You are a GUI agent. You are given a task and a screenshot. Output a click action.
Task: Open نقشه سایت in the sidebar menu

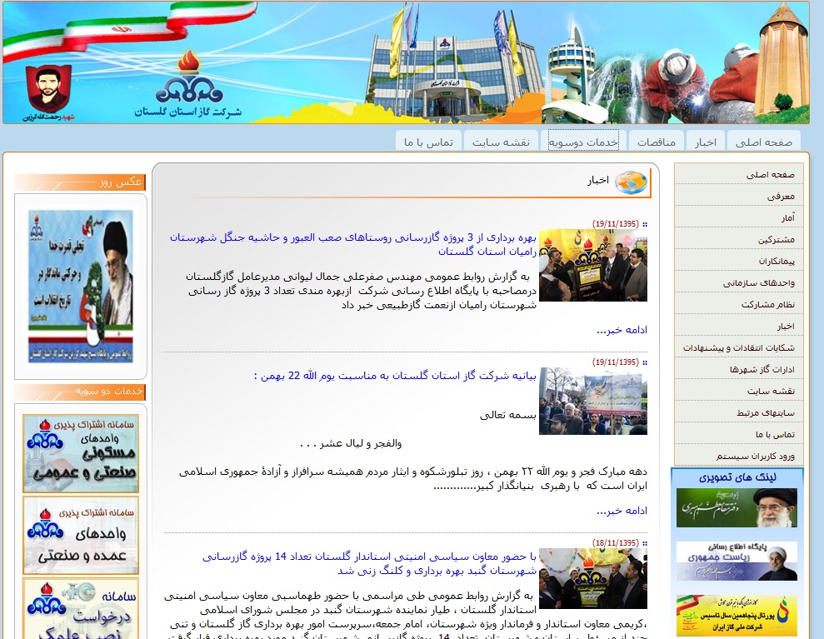[x=739, y=391]
